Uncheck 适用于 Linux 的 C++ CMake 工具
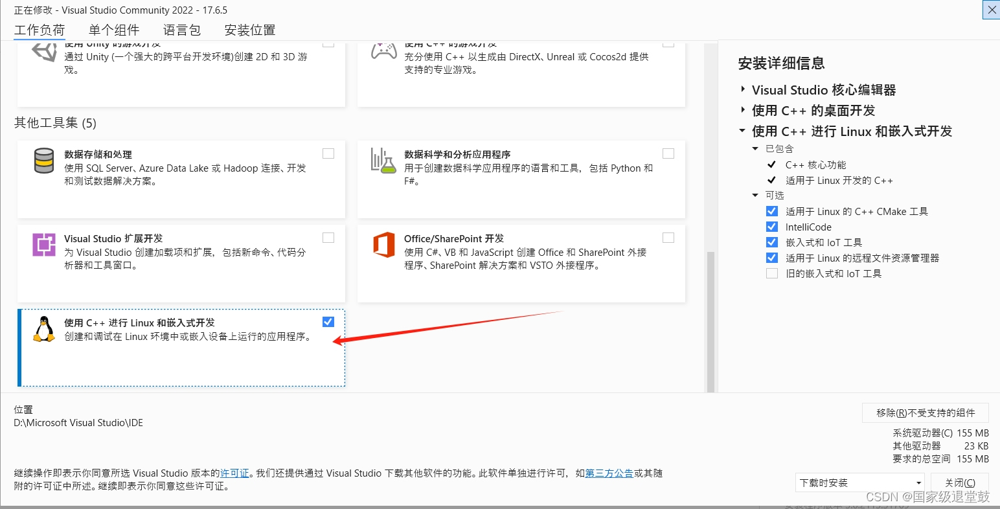This screenshot has width=1000, height=509. pyautogui.click(x=771, y=211)
